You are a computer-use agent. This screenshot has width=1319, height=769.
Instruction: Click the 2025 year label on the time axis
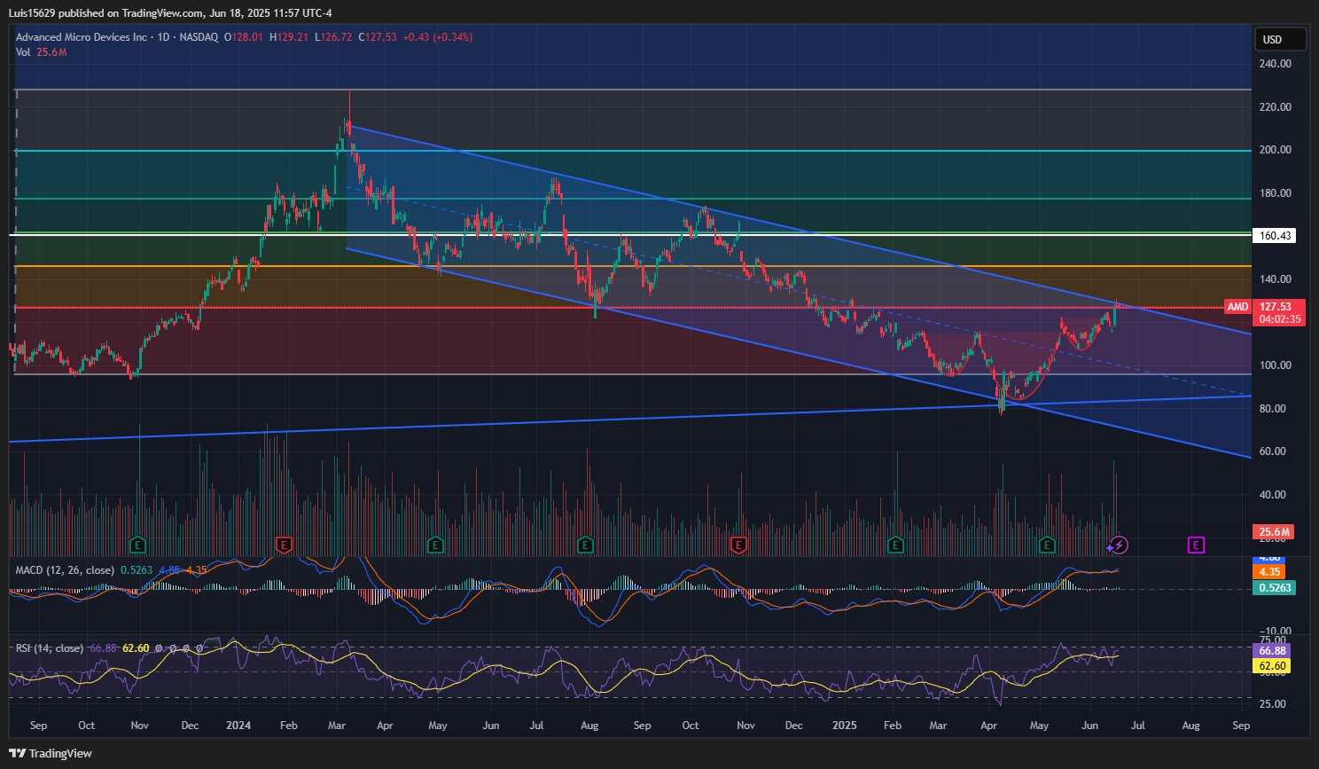pyautogui.click(x=845, y=726)
